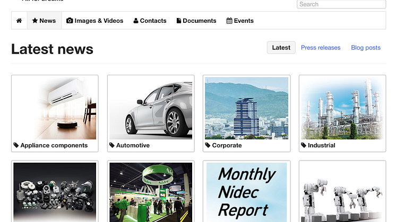Open the robot arms thumbnail
396x222 pixels.
coord(342,192)
